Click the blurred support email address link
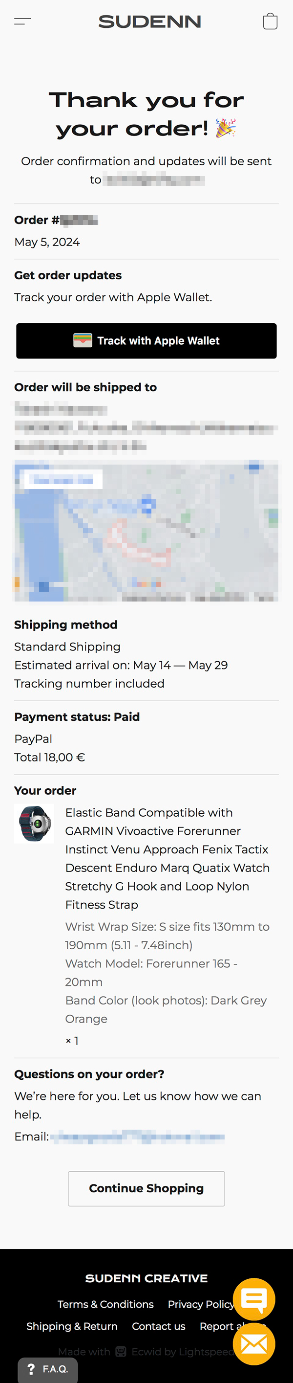 [138, 1137]
